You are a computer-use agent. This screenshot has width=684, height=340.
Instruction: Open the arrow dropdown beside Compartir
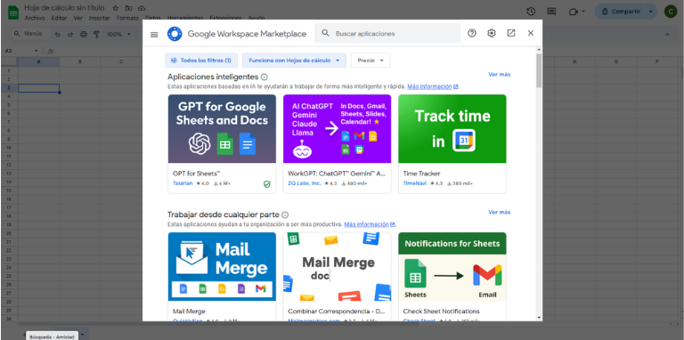point(651,12)
